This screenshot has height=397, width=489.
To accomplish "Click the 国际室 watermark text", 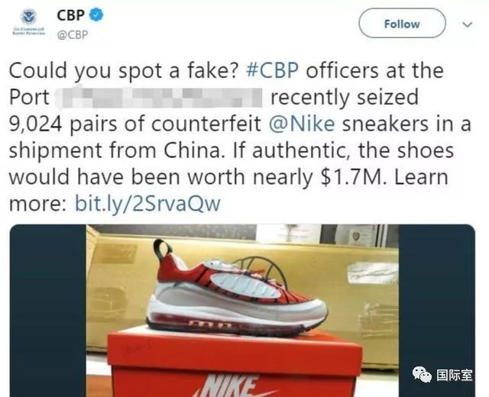I will click(455, 375).
